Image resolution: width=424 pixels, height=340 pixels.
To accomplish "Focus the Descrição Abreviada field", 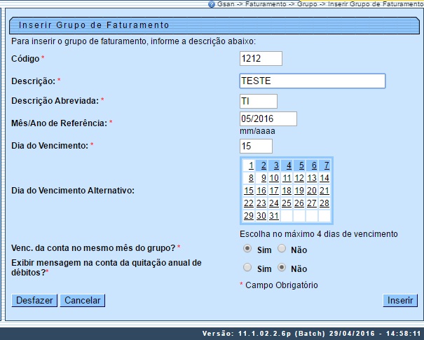I will pyautogui.click(x=259, y=102).
